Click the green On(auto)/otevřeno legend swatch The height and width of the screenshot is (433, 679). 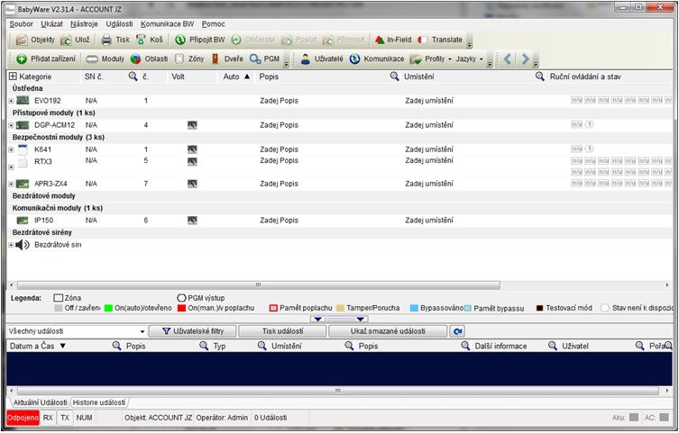tap(108, 308)
